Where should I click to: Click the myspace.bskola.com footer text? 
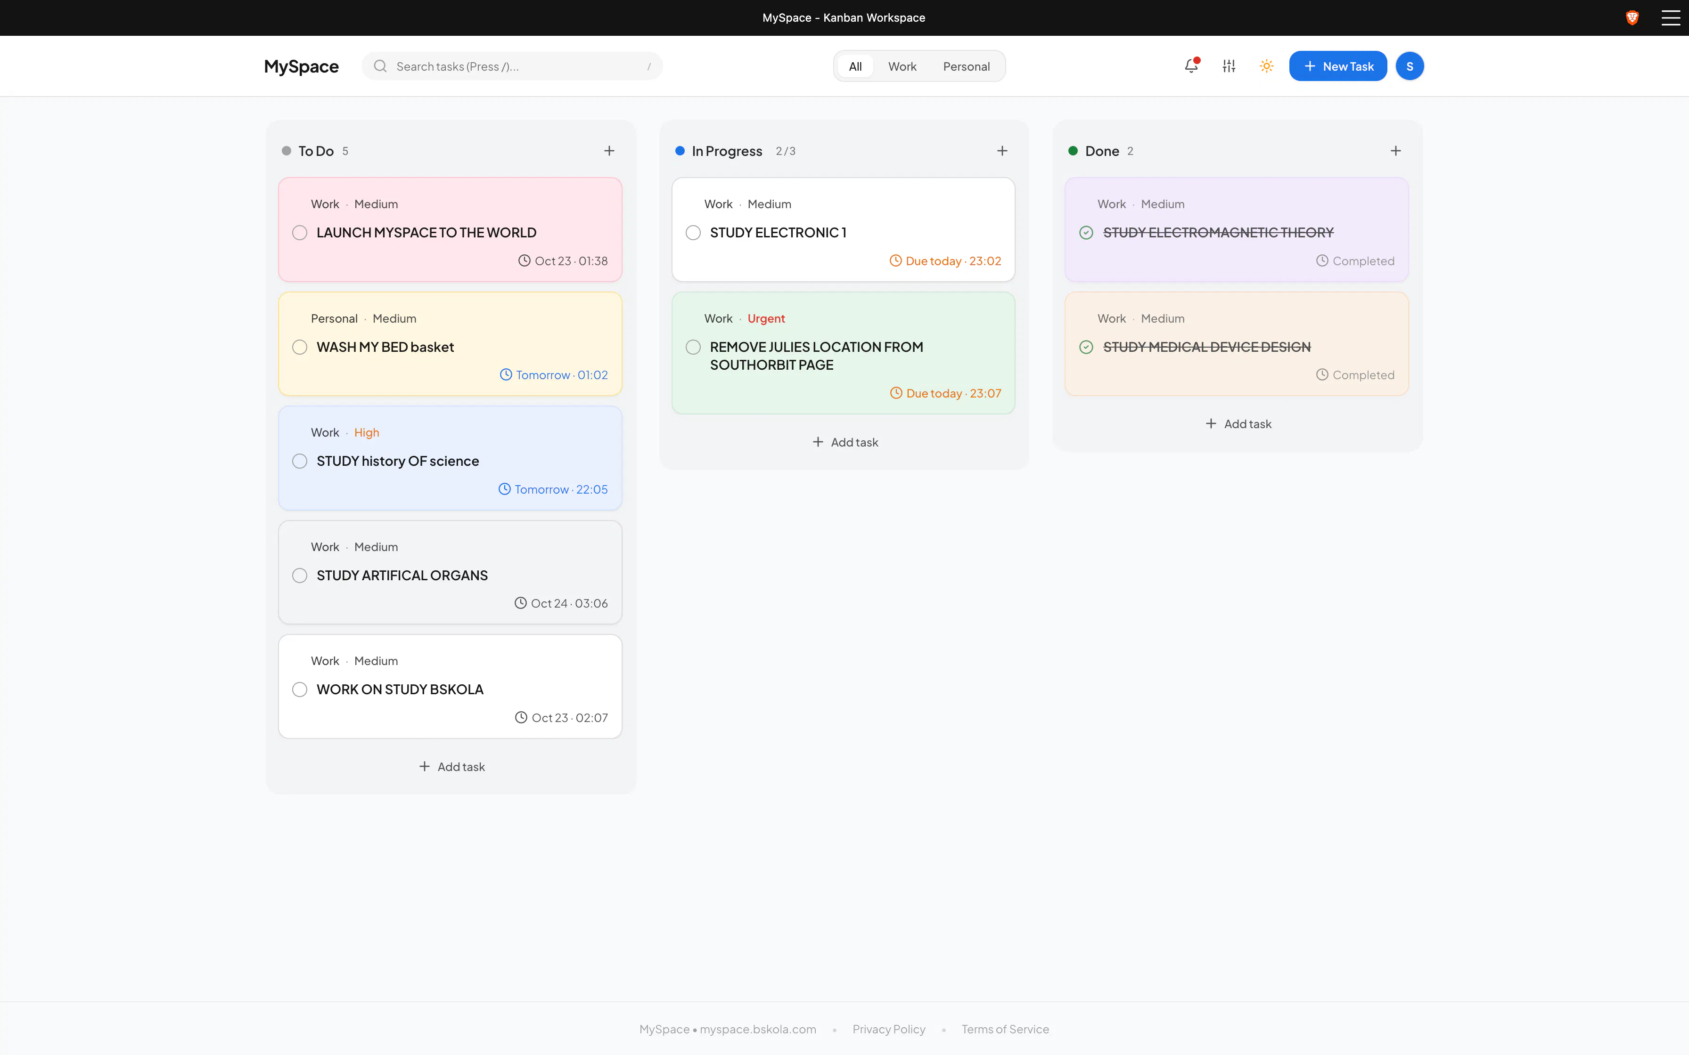click(758, 1029)
